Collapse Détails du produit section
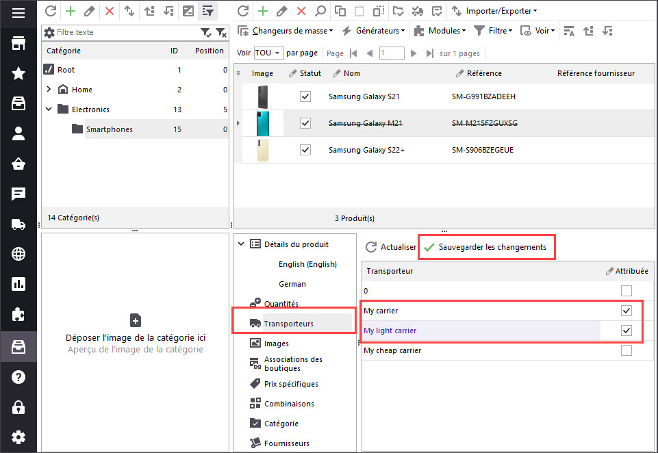This screenshot has width=658, height=453. [x=241, y=244]
